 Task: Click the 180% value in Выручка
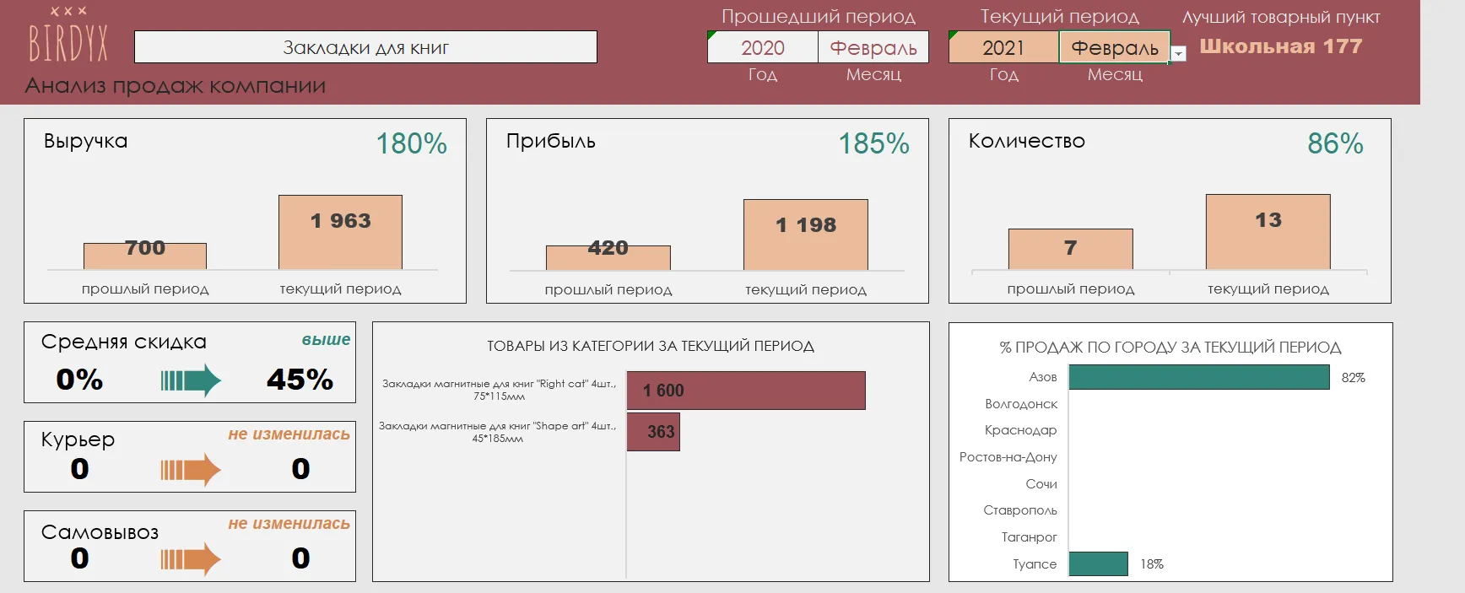point(412,143)
